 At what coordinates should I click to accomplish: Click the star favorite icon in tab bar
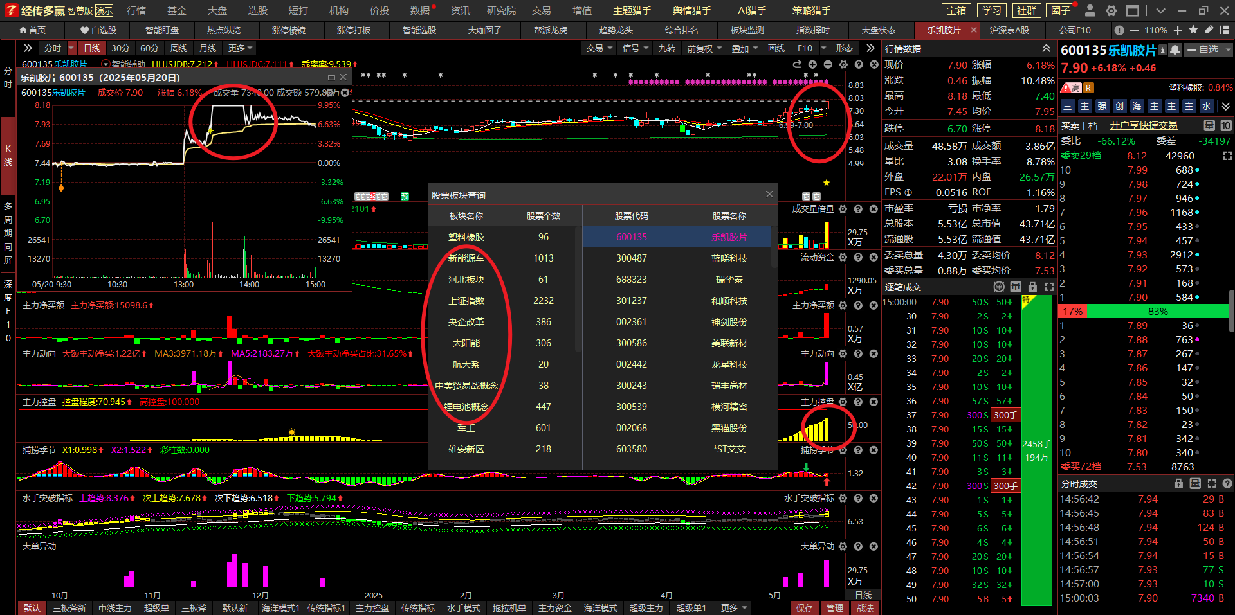pos(1193,30)
